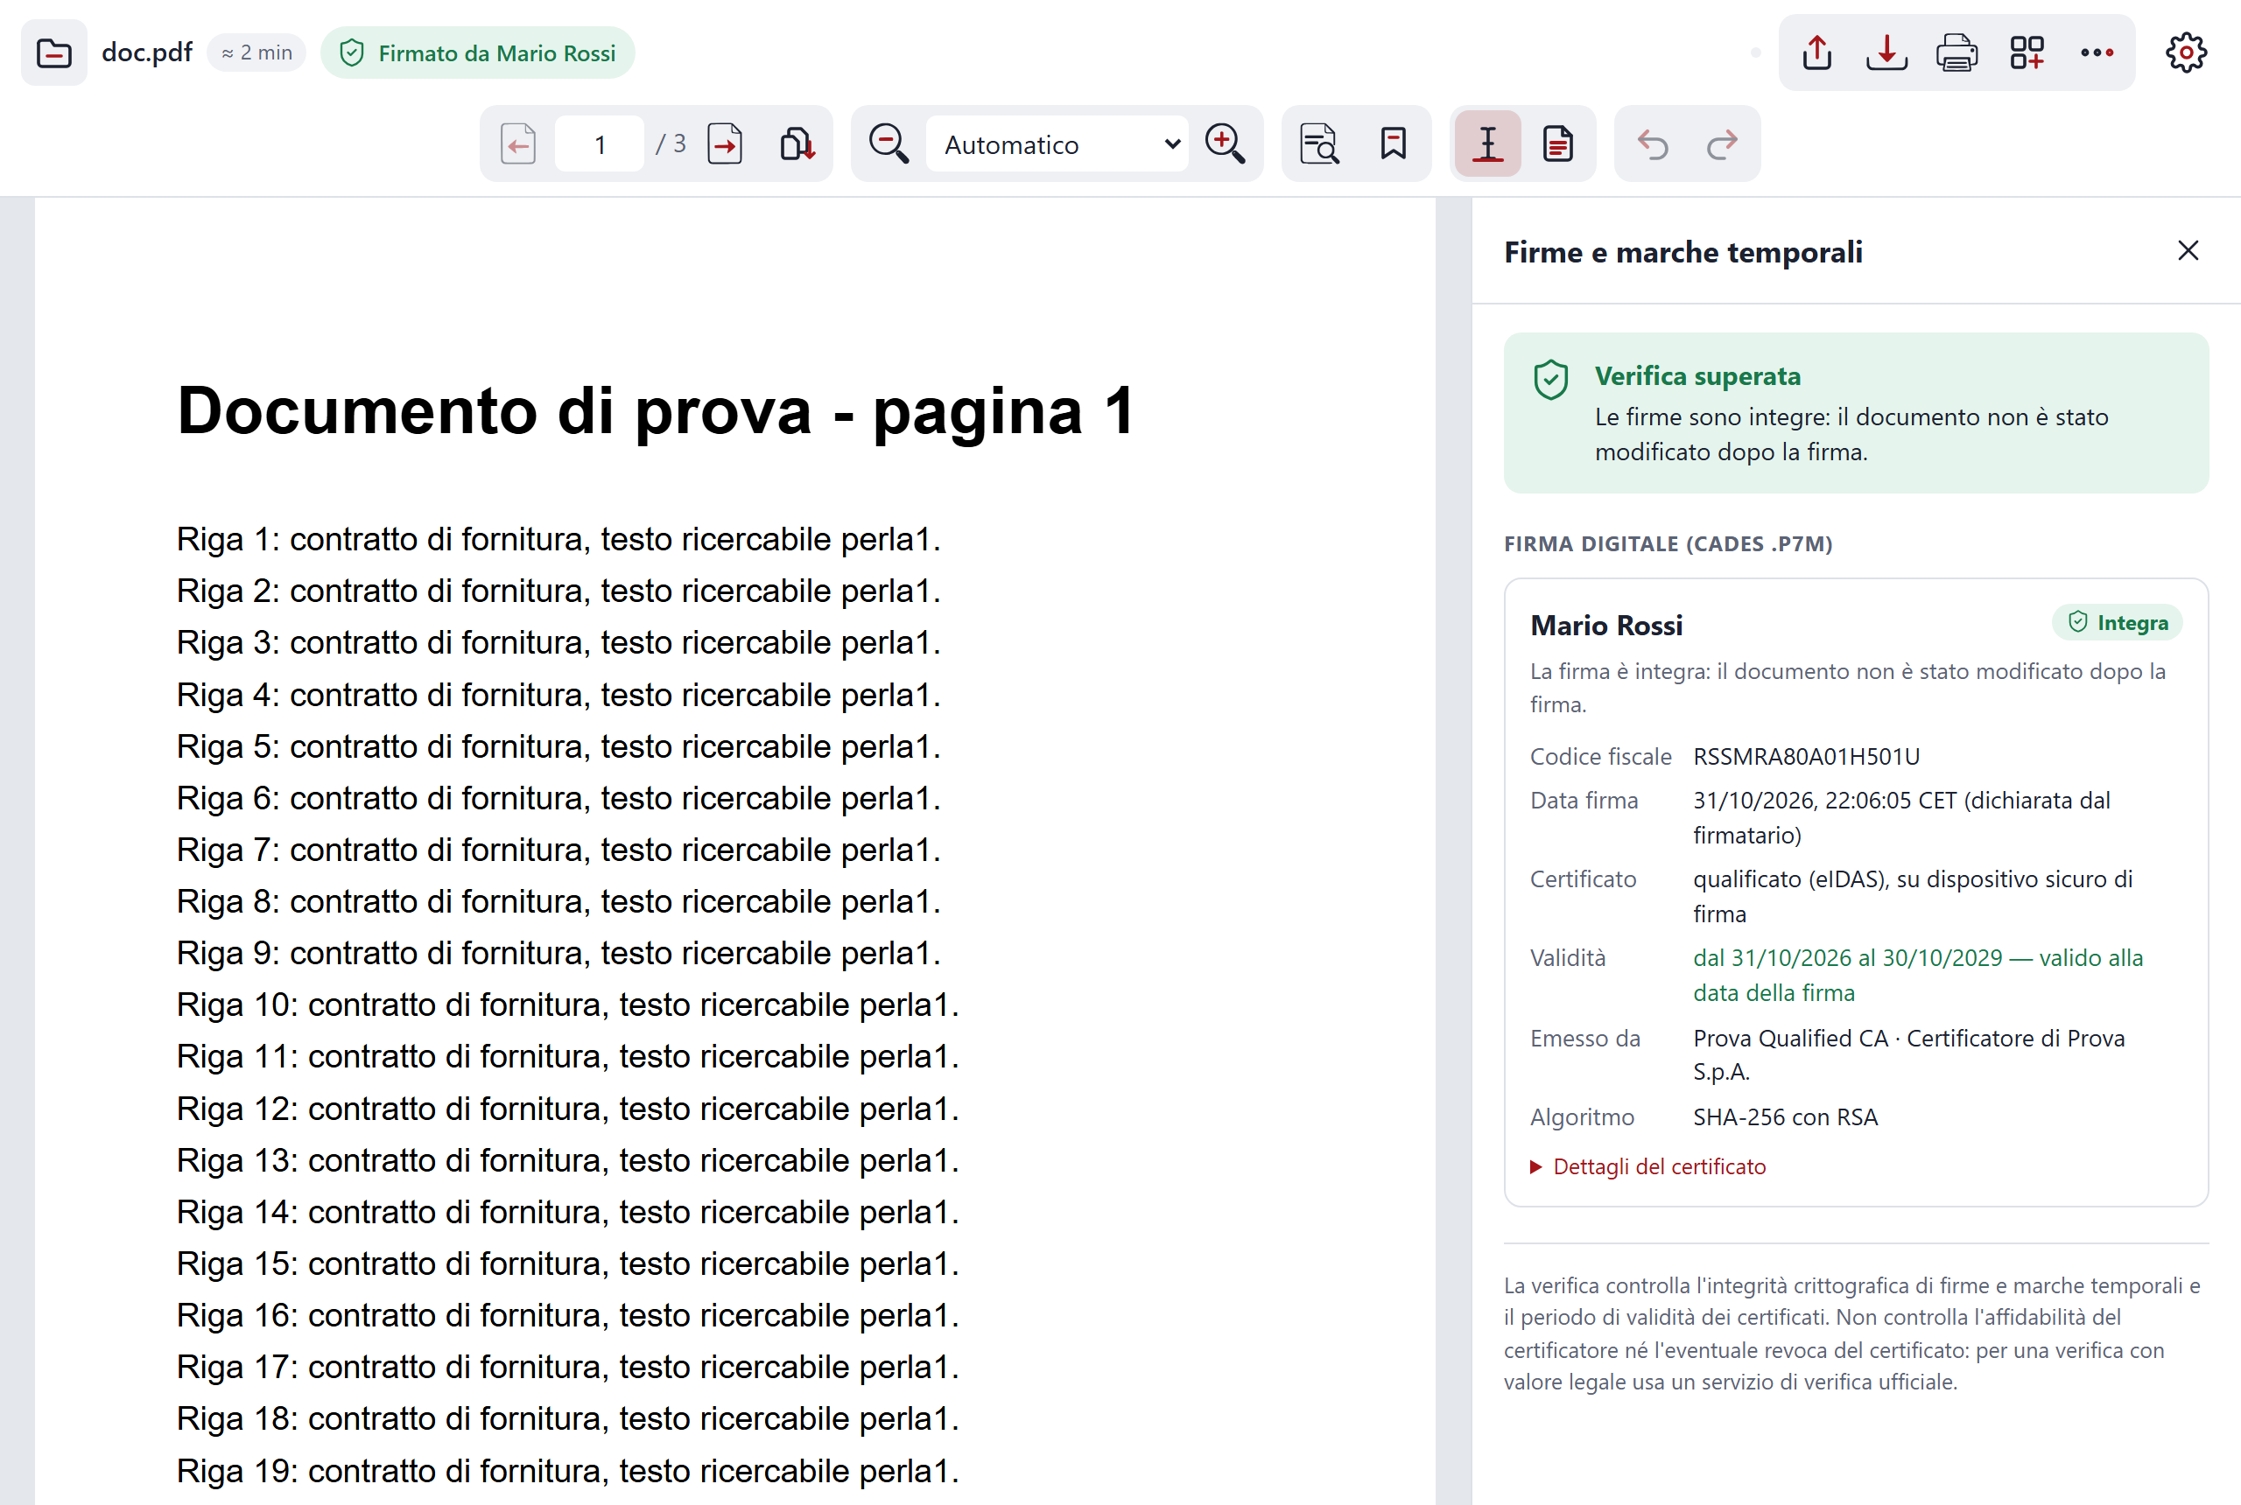Undo the last action
The height and width of the screenshot is (1505, 2241).
1653,144
